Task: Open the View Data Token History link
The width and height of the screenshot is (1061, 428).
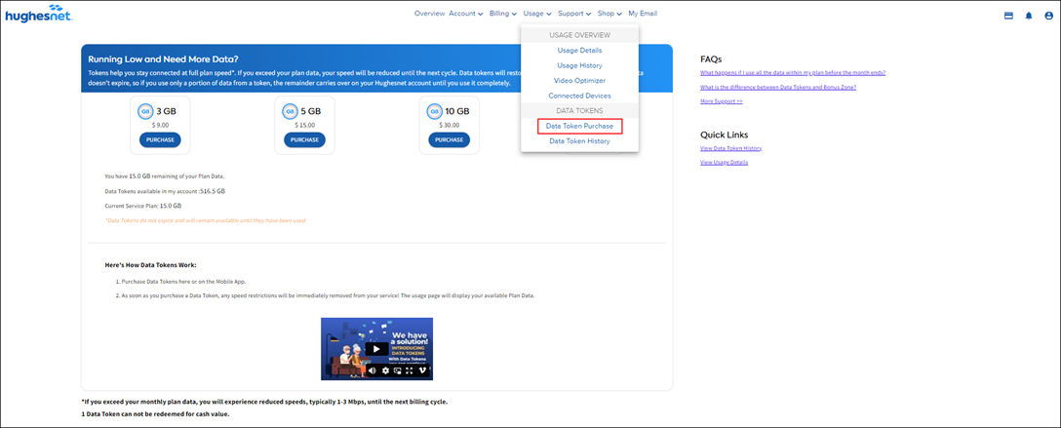Action: tap(730, 148)
